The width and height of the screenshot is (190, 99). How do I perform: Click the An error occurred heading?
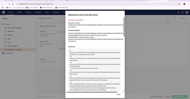[75, 20]
